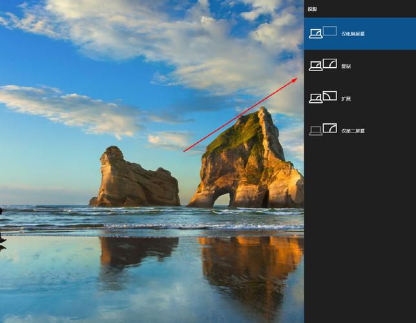The height and width of the screenshot is (323, 416).
Task: Click the 仅电脑屏幕 text label
Action: [x=353, y=34]
